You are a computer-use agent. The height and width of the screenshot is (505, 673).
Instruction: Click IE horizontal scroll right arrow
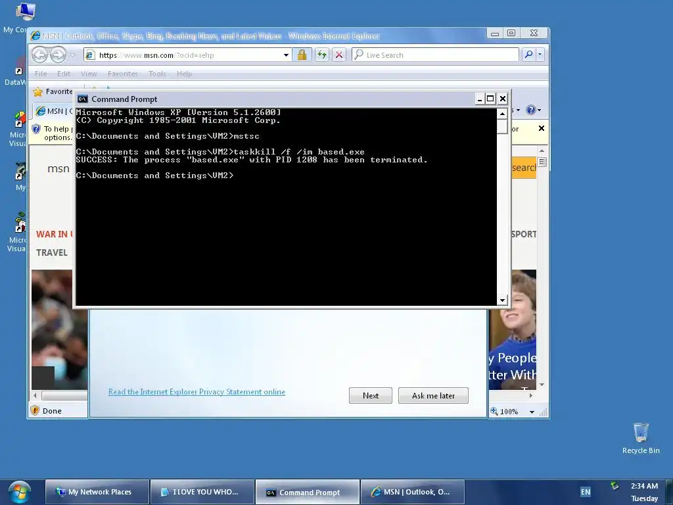(531, 395)
